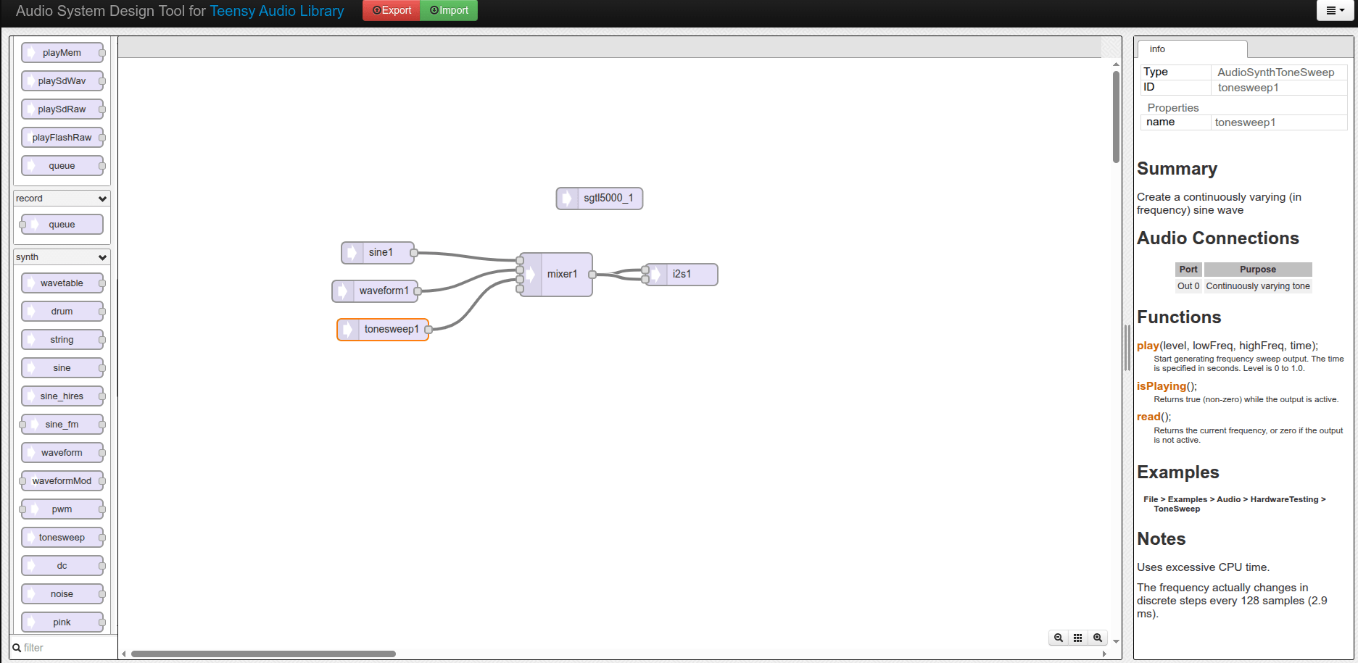The height and width of the screenshot is (663, 1358).
Task: Collapse the record category
Action: click(x=102, y=199)
